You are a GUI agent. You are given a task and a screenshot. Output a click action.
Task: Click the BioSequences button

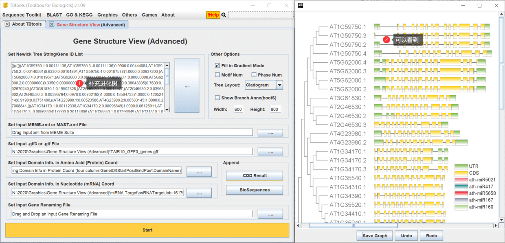point(255,190)
